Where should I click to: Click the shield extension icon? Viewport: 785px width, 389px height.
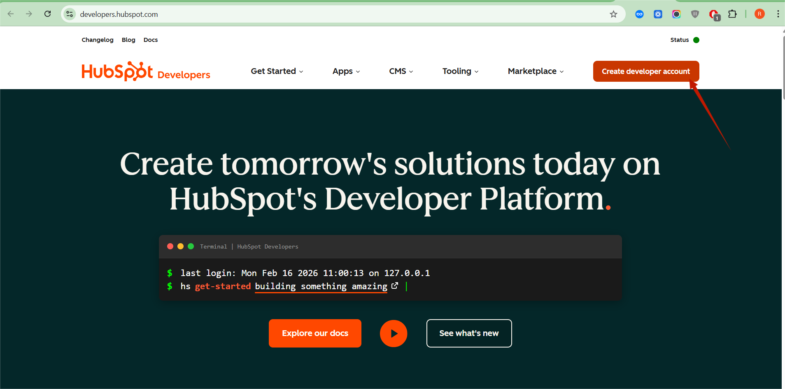[695, 14]
